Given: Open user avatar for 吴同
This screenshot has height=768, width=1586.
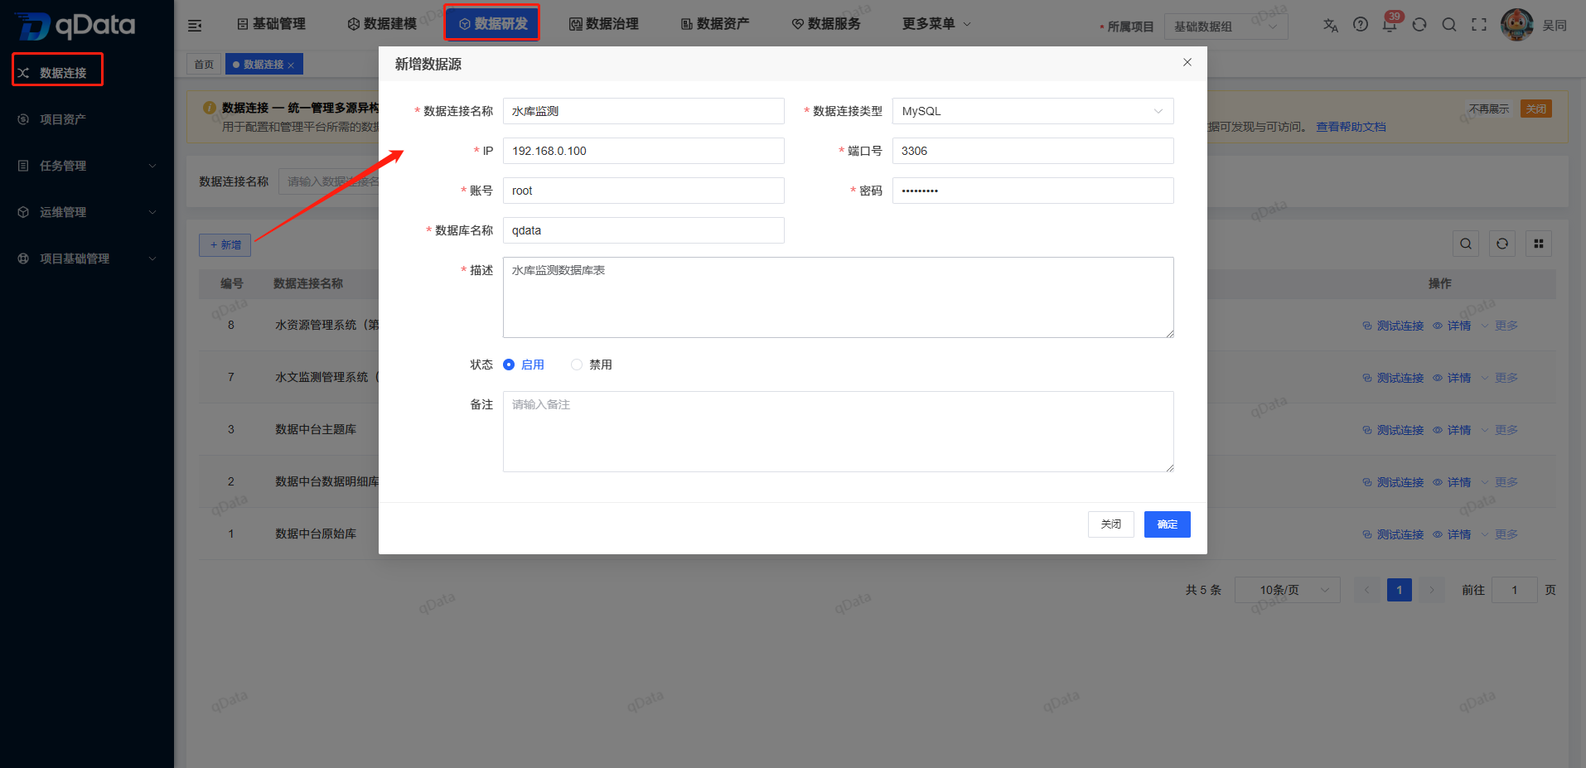Looking at the screenshot, I should [1517, 25].
